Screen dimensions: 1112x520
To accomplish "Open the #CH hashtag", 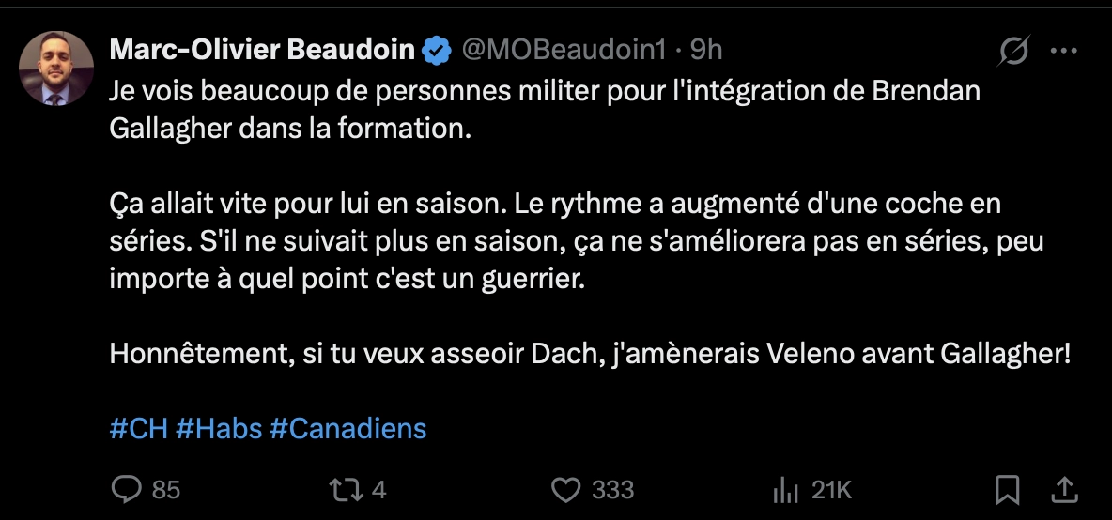I will coord(138,429).
